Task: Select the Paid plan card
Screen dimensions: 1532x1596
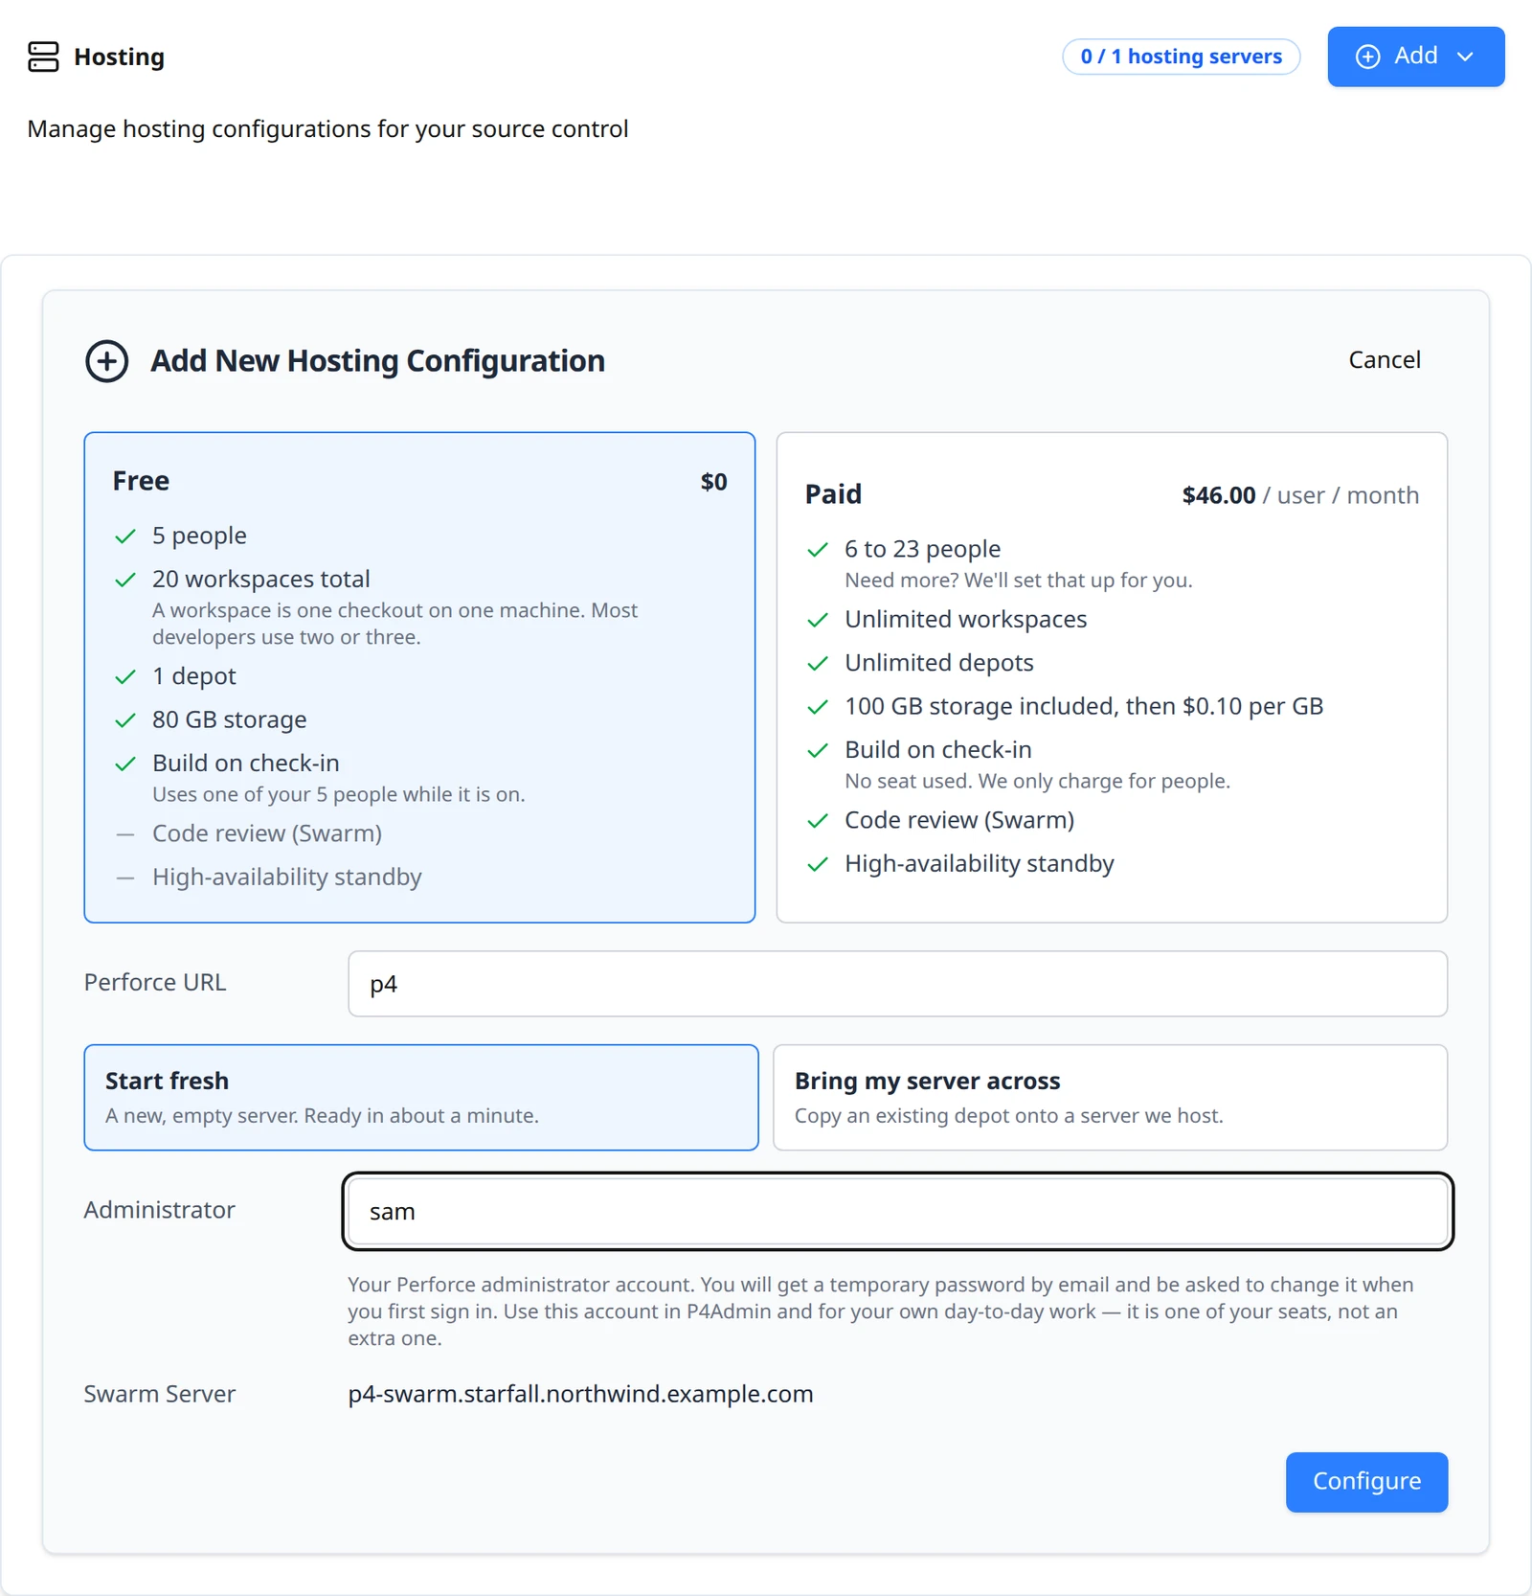Action: tap(1112, 677)
